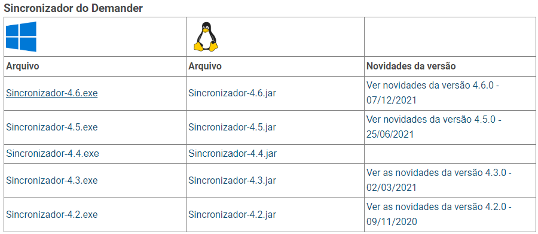The height and width of the screenshot is (234, 538).
Task: Open the Sincronizador-4.2.exe link
Action: coord(52,214)
